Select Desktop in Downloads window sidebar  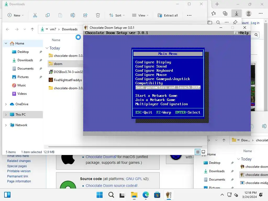click(x=23, y=52)
